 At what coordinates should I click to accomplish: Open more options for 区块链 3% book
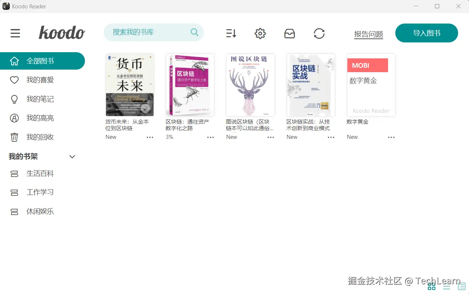(211, 137)
